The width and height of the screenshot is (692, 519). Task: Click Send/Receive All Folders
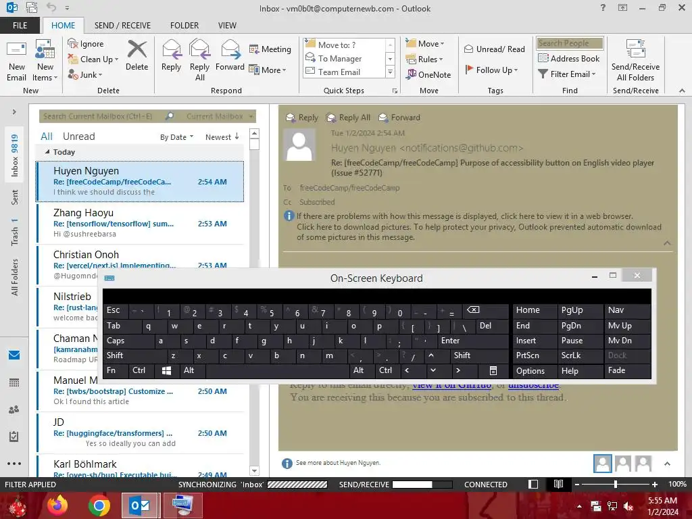point(635,61)
